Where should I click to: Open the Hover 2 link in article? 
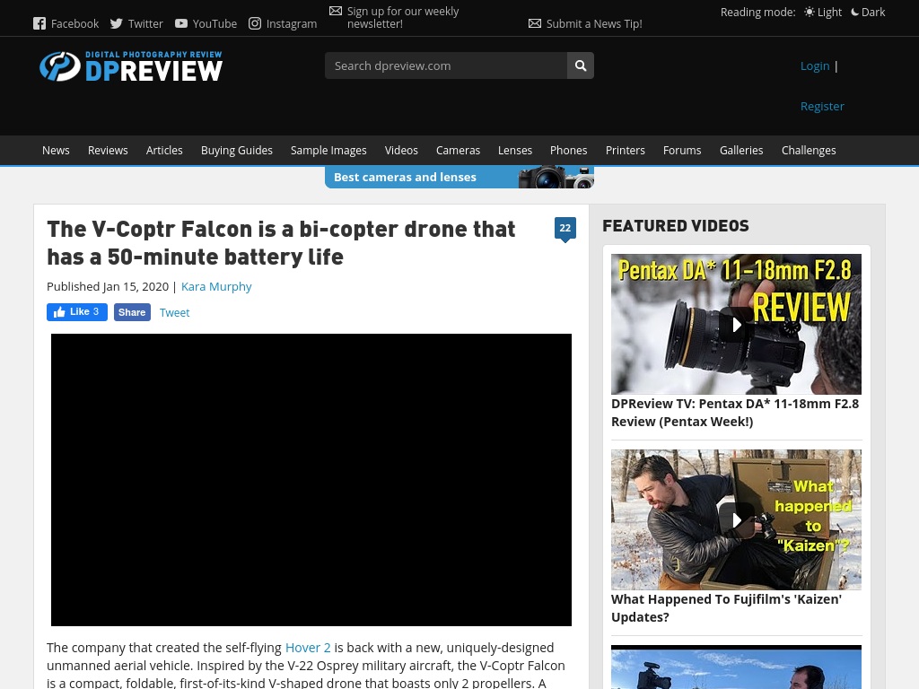[x=308, y=648]
